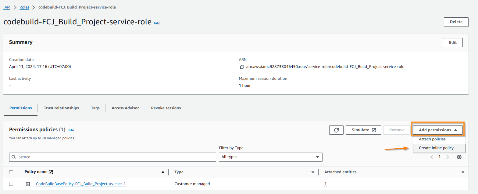Open the Tags tab
Screen dimensions: 478x194
point(95,108)
